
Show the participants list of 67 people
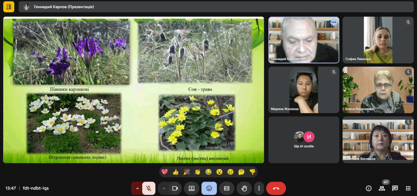382,188
